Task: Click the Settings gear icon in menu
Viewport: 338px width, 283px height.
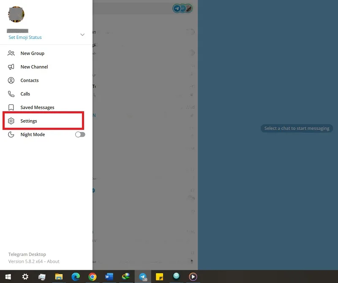Action: [x=11, y=121]
